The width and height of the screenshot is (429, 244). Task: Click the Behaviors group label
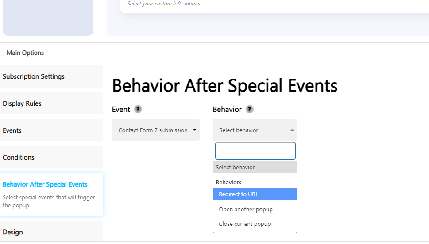point(228,182)
